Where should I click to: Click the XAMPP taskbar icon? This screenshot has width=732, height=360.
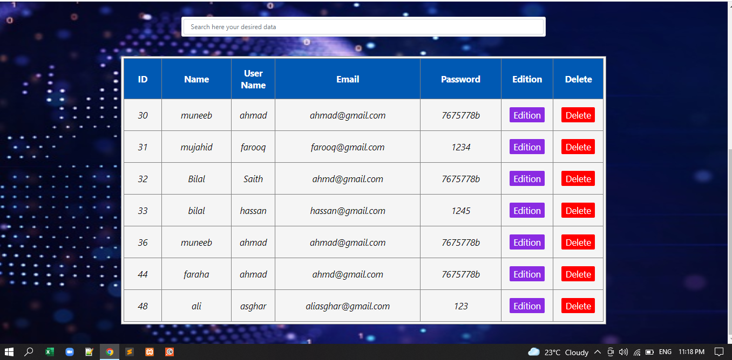(x=149, y=352)
